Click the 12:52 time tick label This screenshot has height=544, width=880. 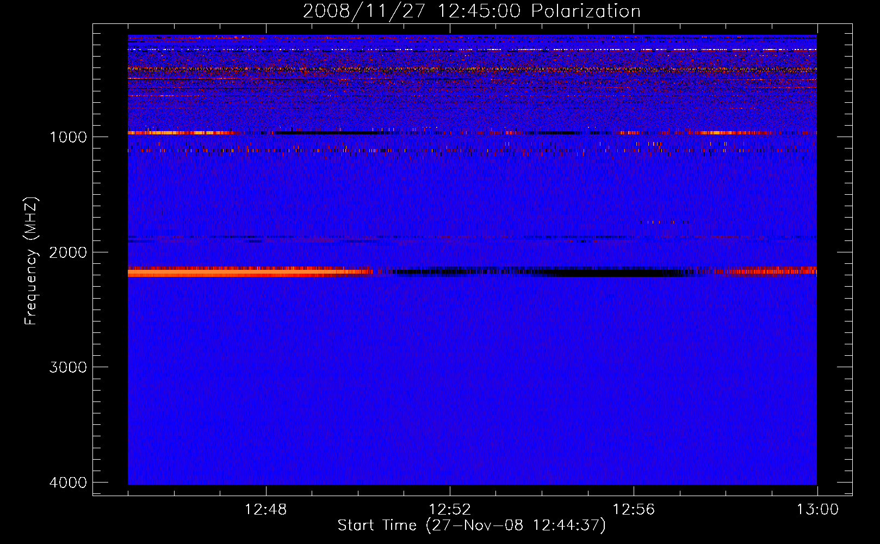click(450, 510)
